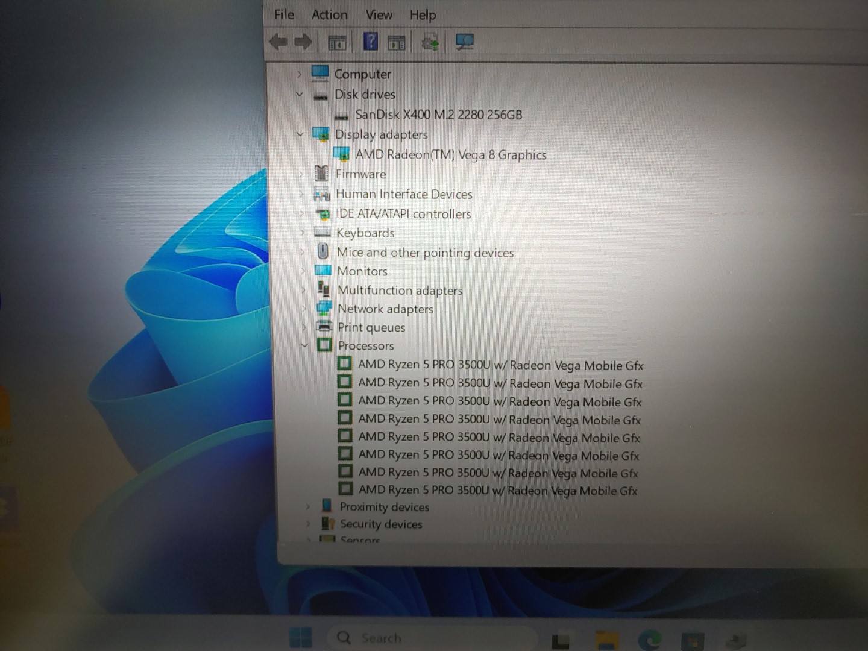Open File Explorer from the taskbar
Screen dimensions: 868x651
[607, 640]
